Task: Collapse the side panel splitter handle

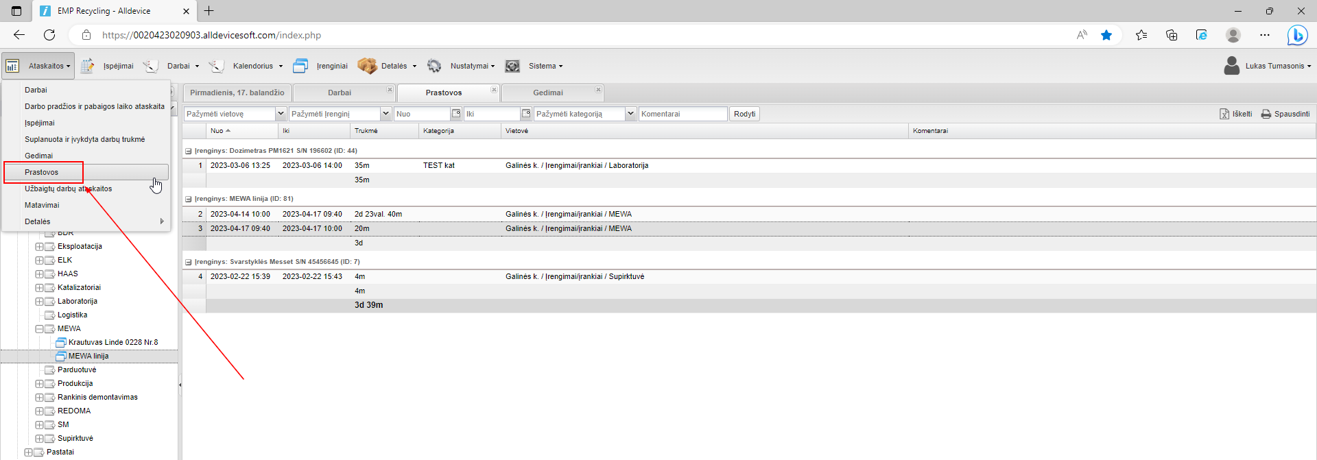Action: coord(180,385)
